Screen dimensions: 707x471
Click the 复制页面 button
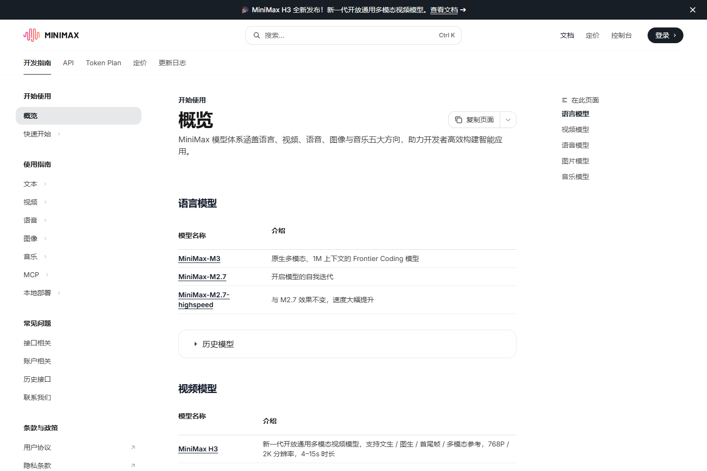click(x=474, y=120)
